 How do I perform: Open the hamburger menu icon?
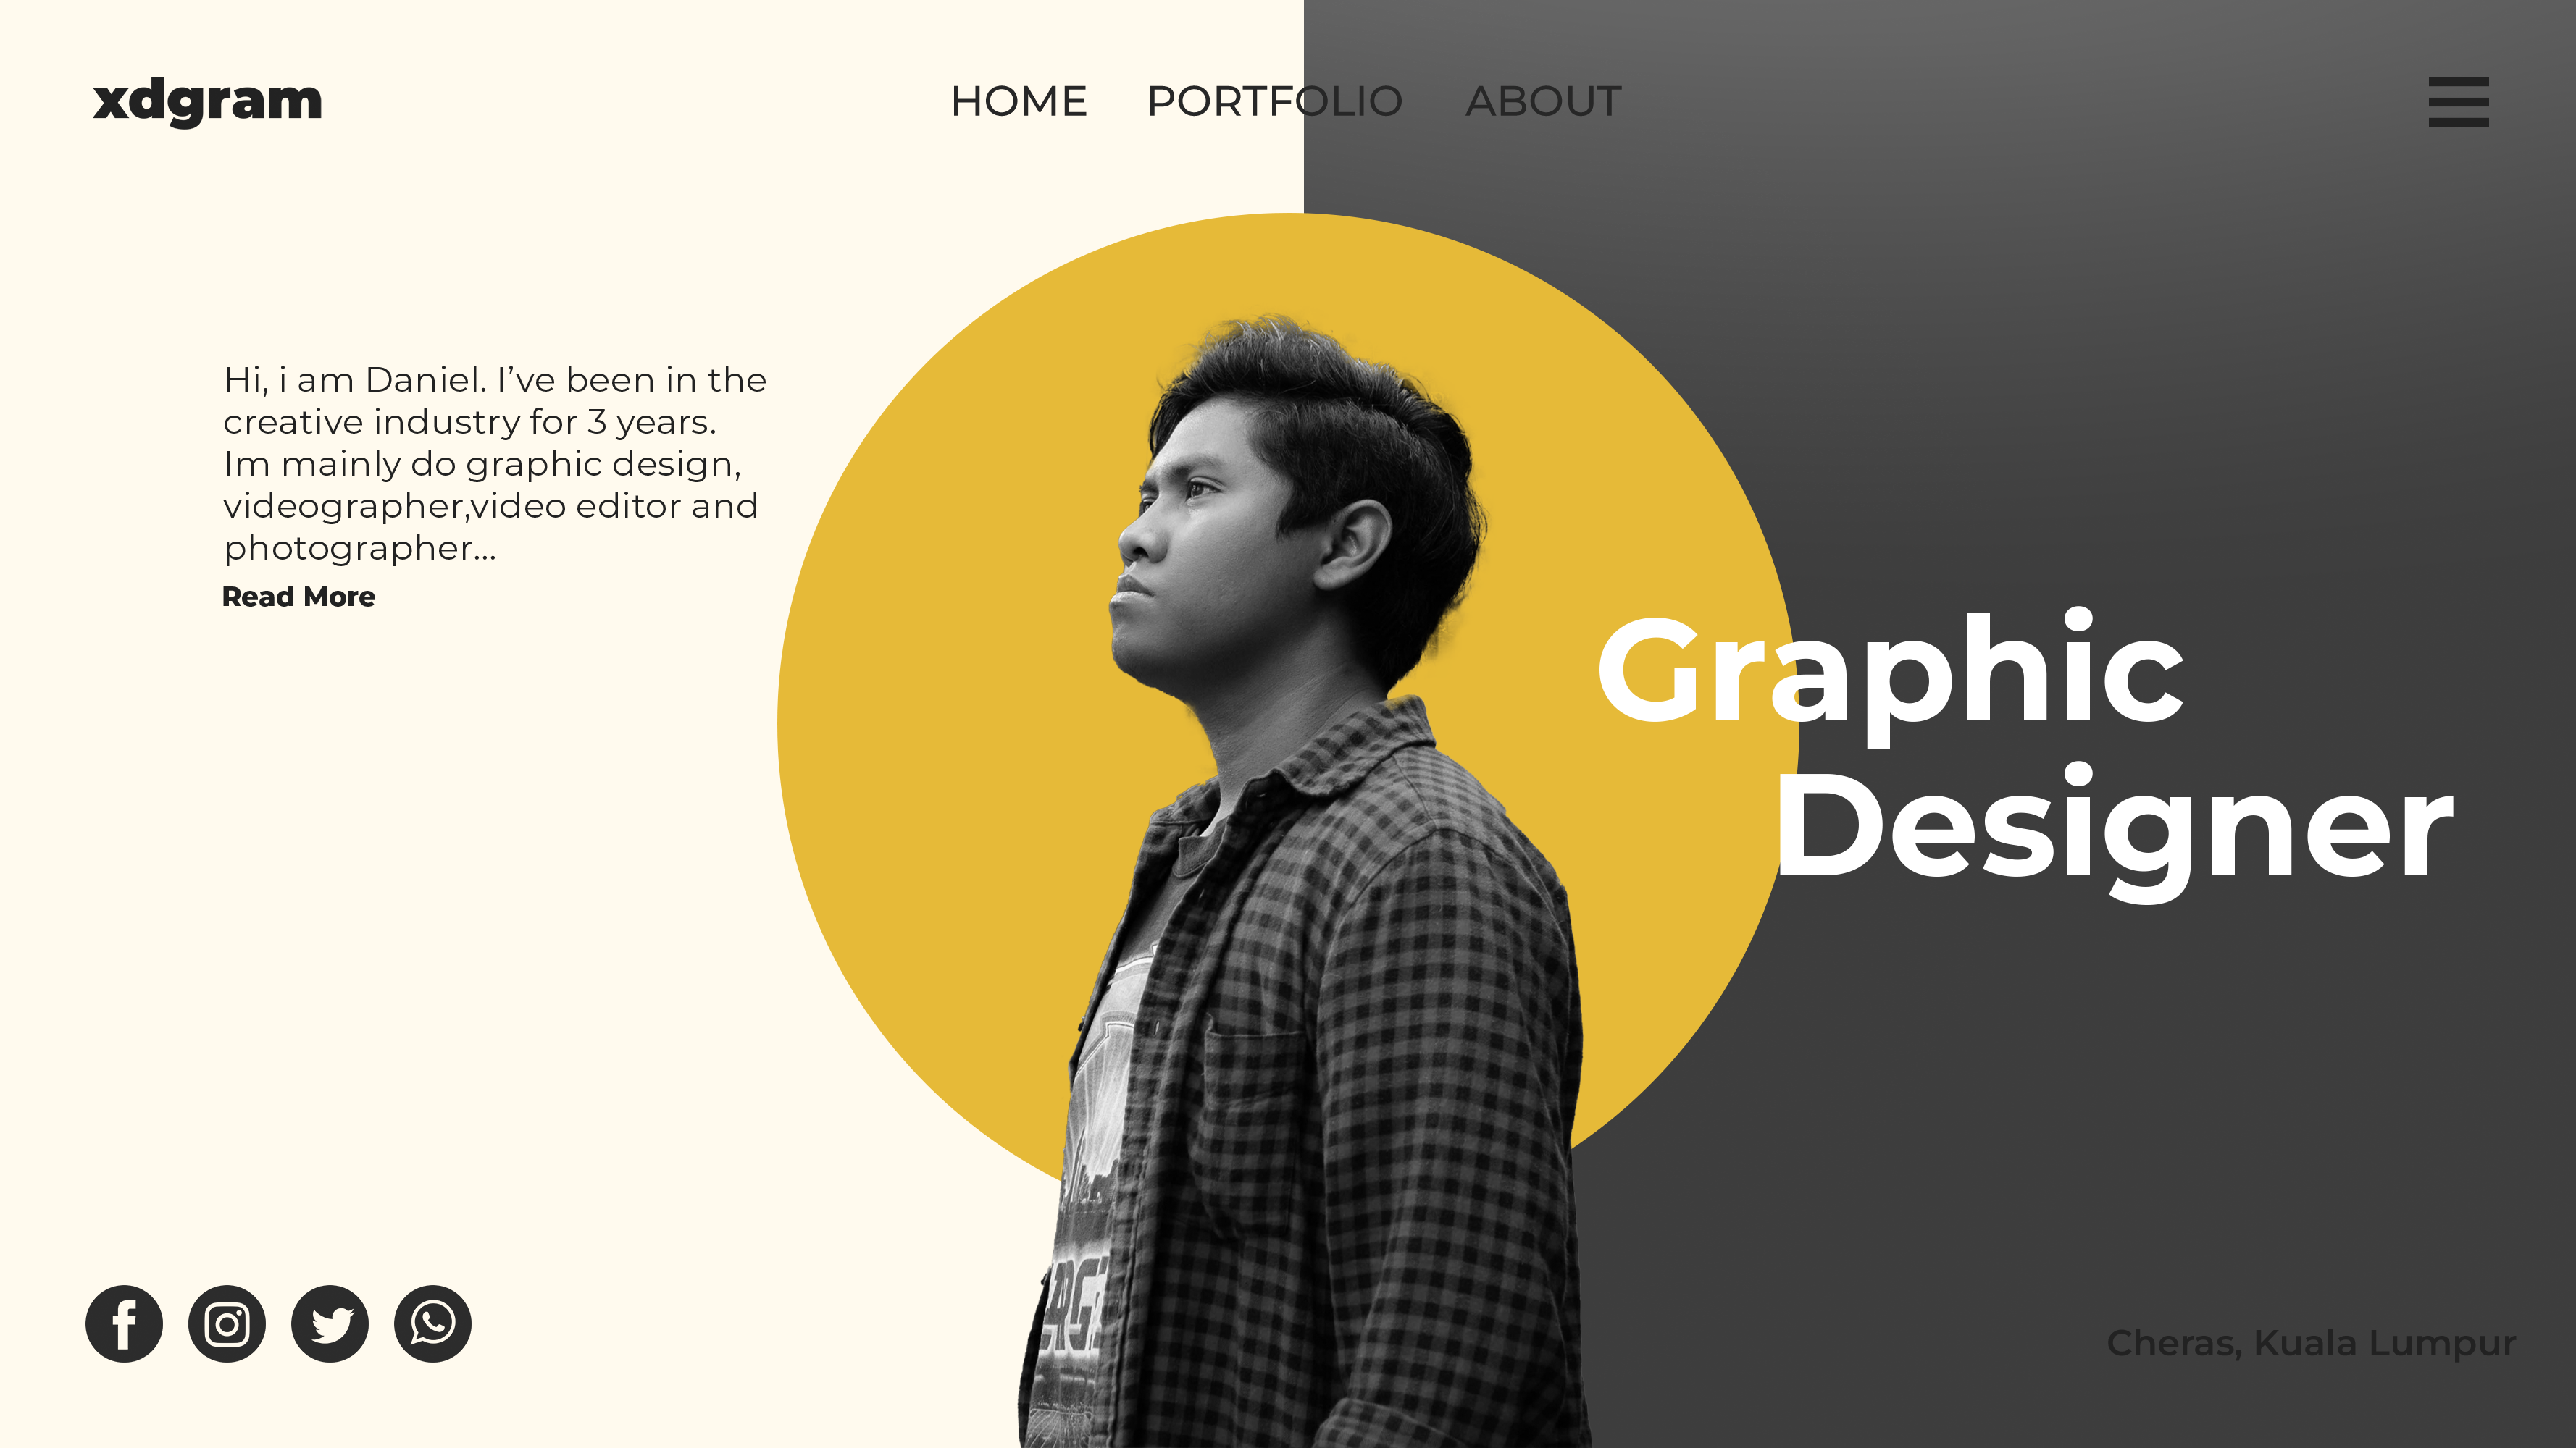[x=2458, y=101]
